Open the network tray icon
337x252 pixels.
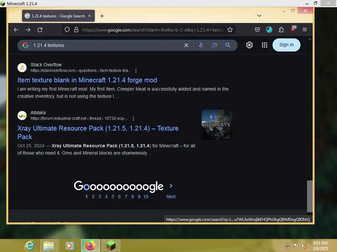[x=288, y=246]
